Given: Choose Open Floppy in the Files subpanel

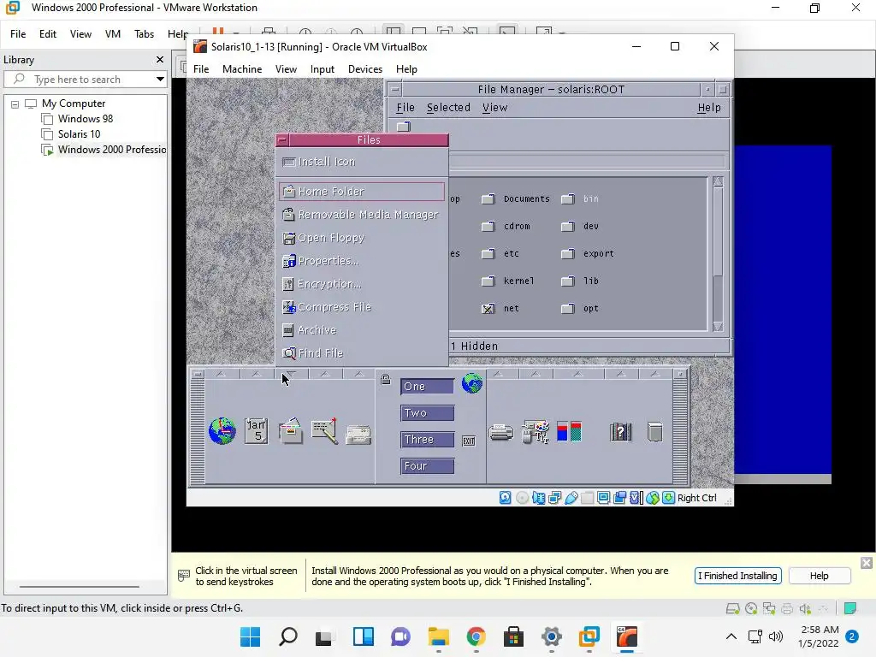Looking at the screenshot, I should point(362,238).
